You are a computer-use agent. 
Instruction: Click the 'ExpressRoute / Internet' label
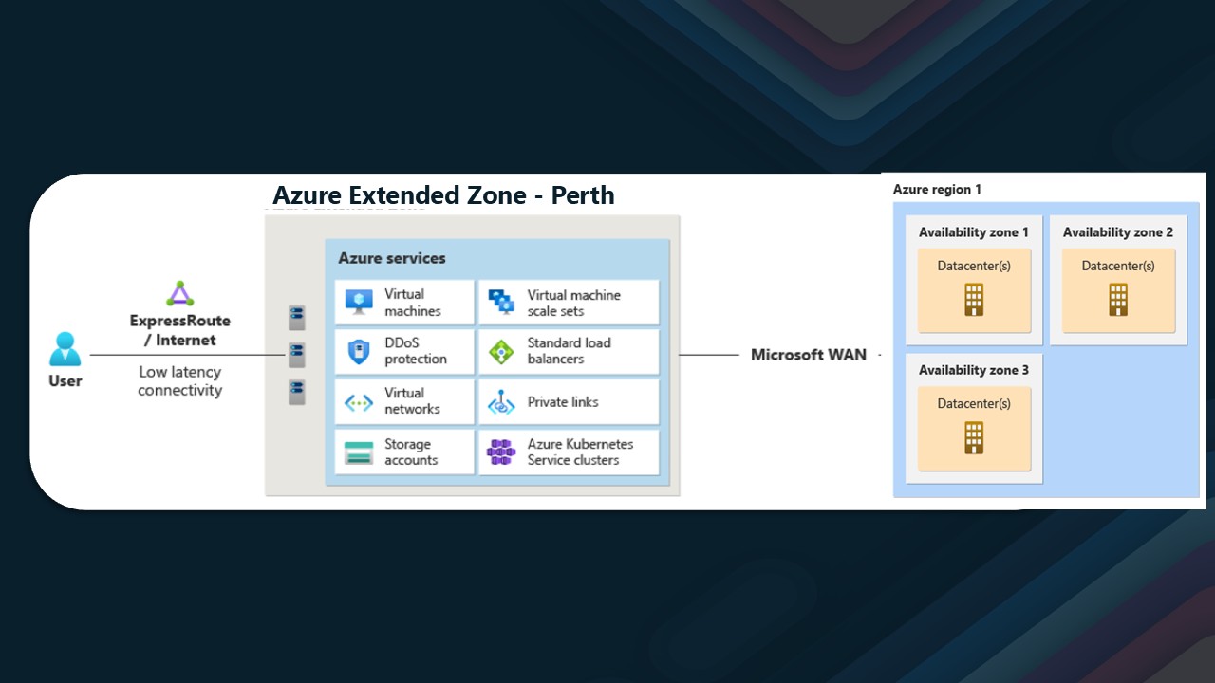[179, 330]
